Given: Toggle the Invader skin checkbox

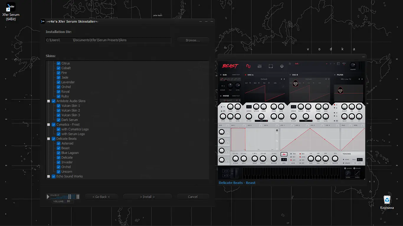Looking at the screenshot, I should click(x=58, y=162).
